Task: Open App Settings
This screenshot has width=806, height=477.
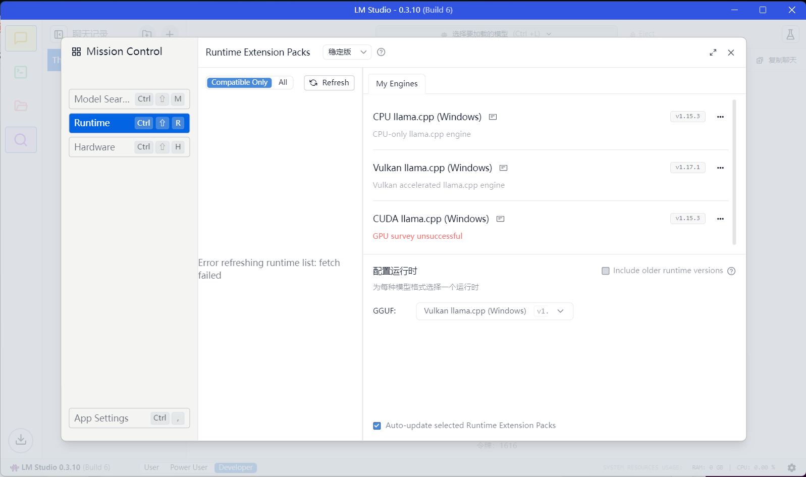Action: 129,418
